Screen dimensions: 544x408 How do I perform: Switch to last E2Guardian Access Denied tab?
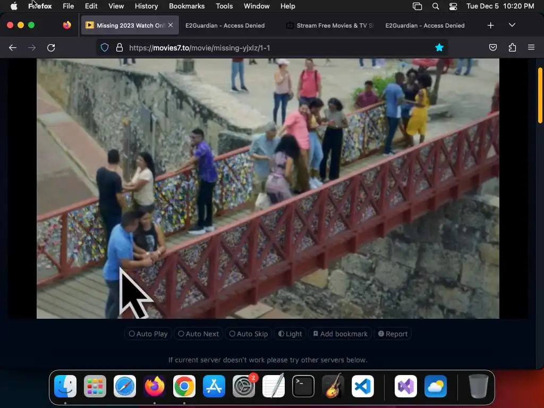(424, 25)
